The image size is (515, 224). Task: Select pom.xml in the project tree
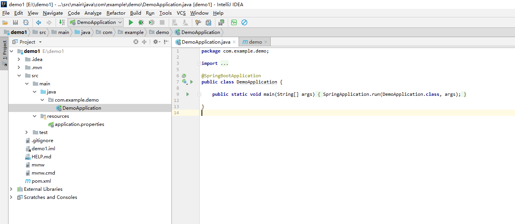(38, 181)
